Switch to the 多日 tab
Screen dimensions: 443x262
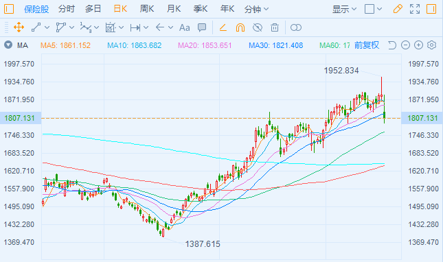coord(93,9)
